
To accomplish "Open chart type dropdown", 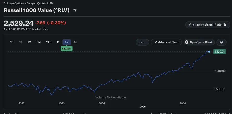I will (x=142, y=42).
